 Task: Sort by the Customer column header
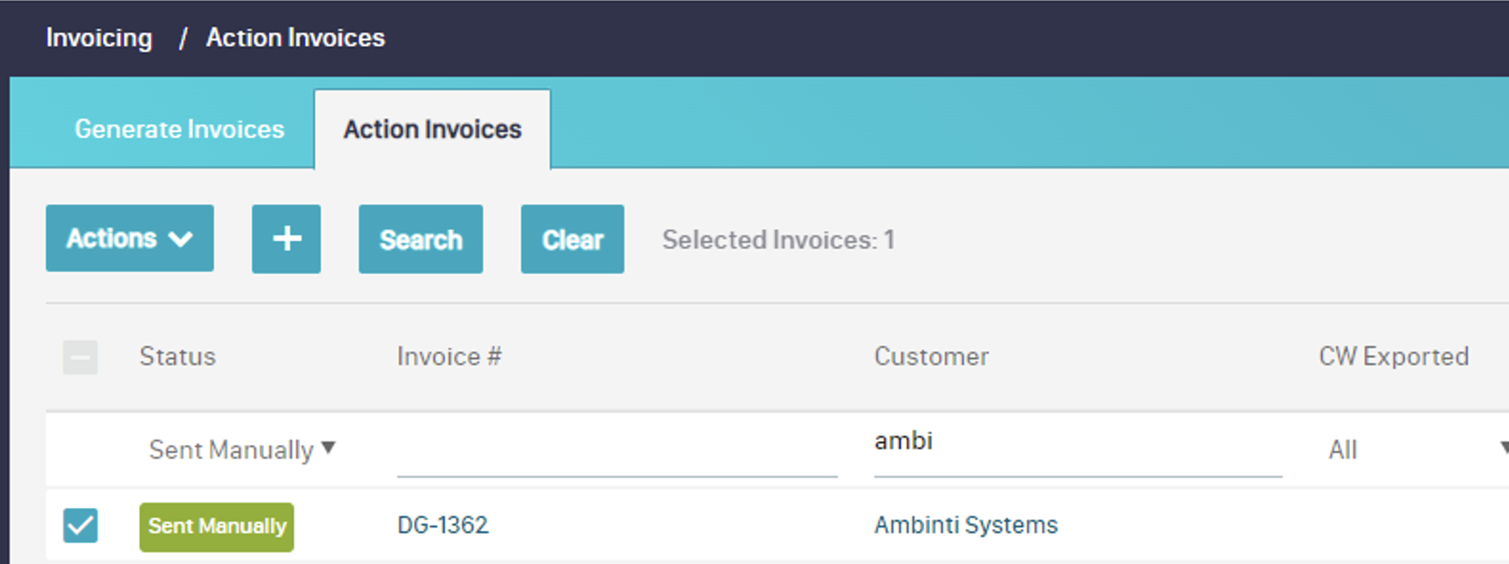[x=931, y=356]
